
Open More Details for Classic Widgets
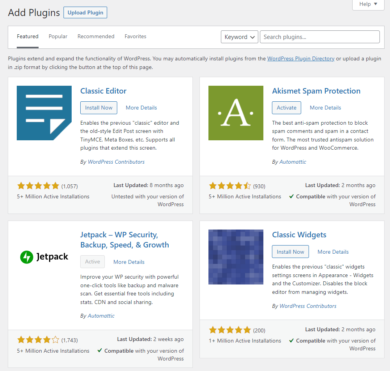tap(333, 252)
